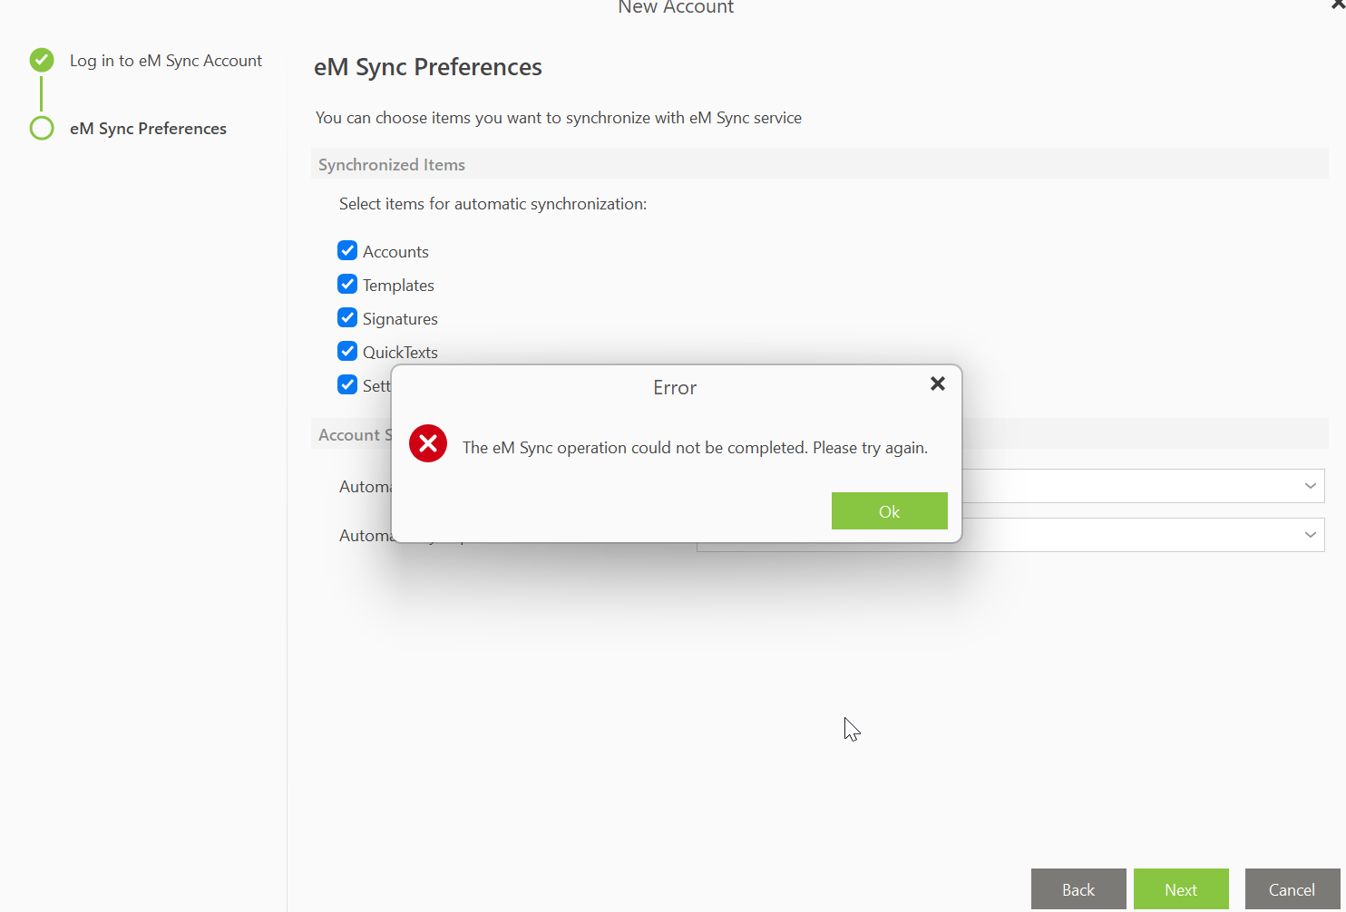Screen dimensions: 1346x912
Task: Click the Error dialog title
Action: pos(675,388)
